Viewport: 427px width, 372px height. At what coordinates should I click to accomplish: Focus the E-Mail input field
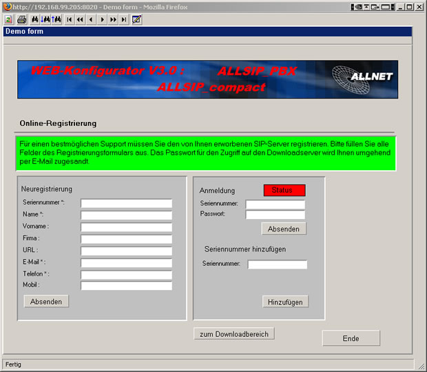click(x=126, y=262)
